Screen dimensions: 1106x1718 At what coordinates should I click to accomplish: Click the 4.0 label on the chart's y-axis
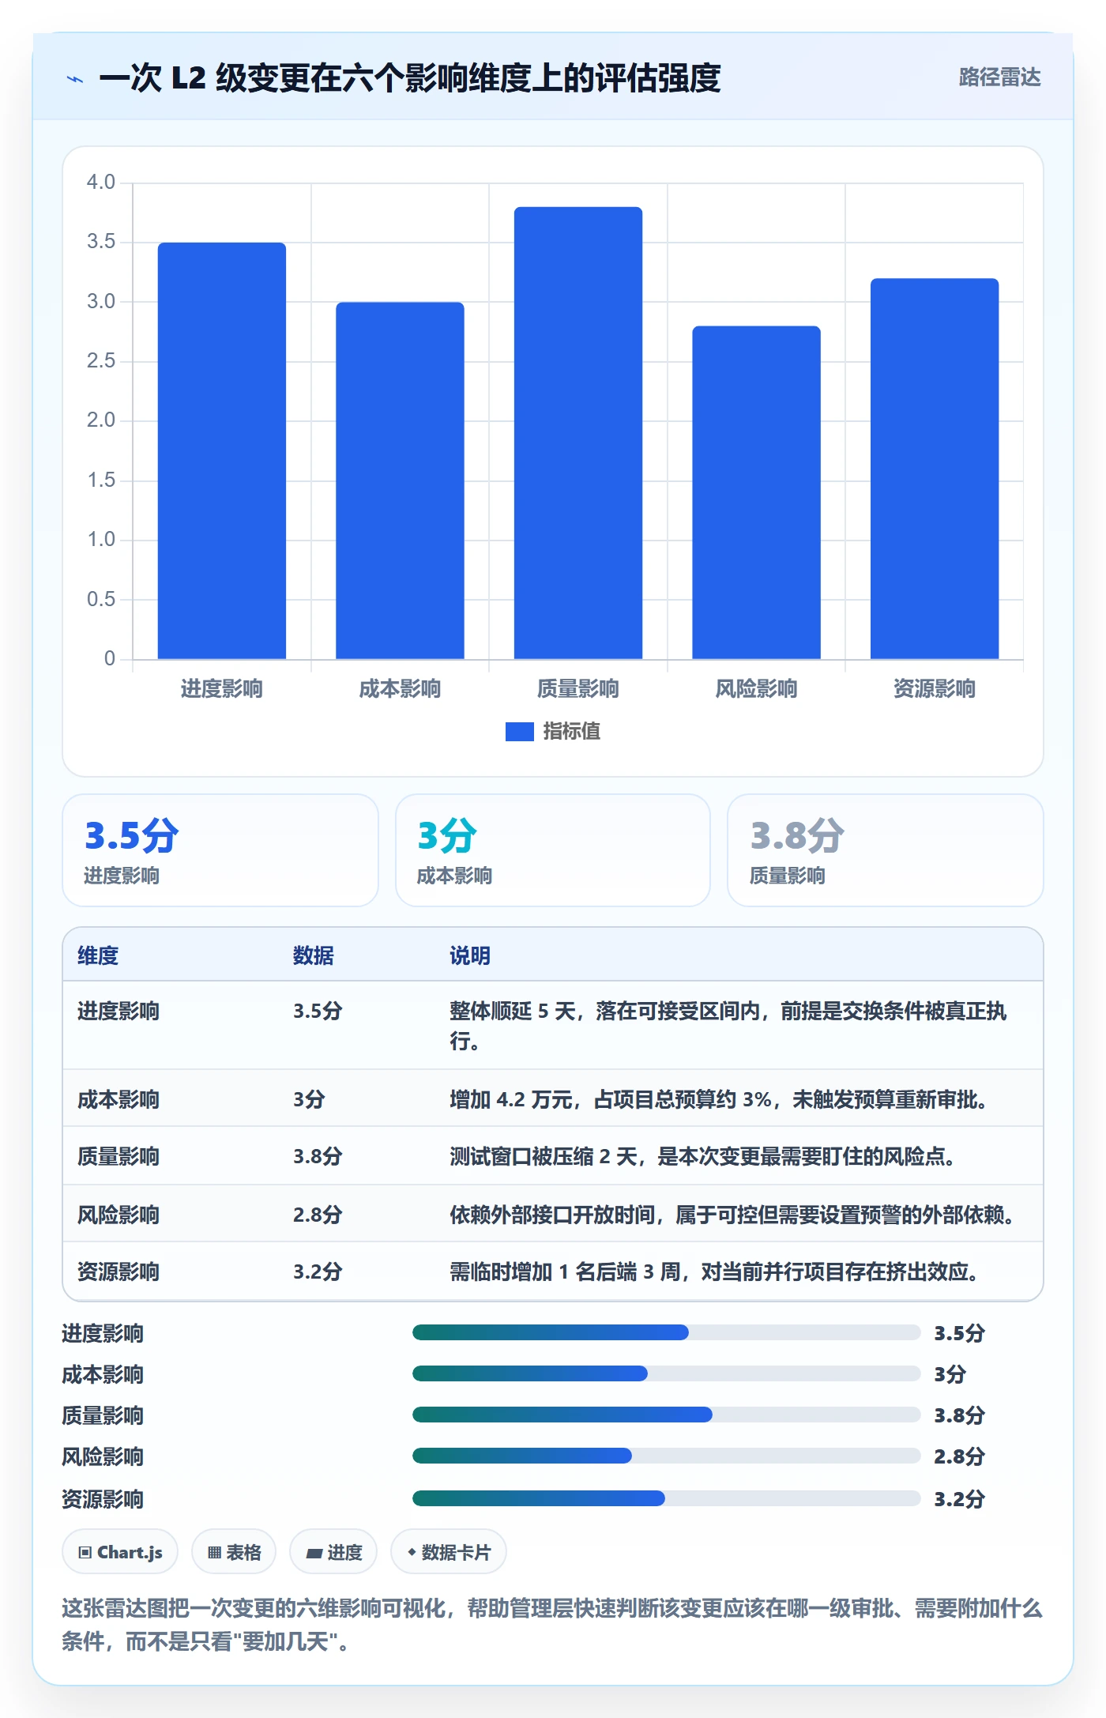coord(101,182)
